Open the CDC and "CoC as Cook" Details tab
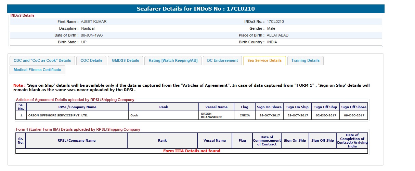415x171 pixels. [x=42, y=60]
